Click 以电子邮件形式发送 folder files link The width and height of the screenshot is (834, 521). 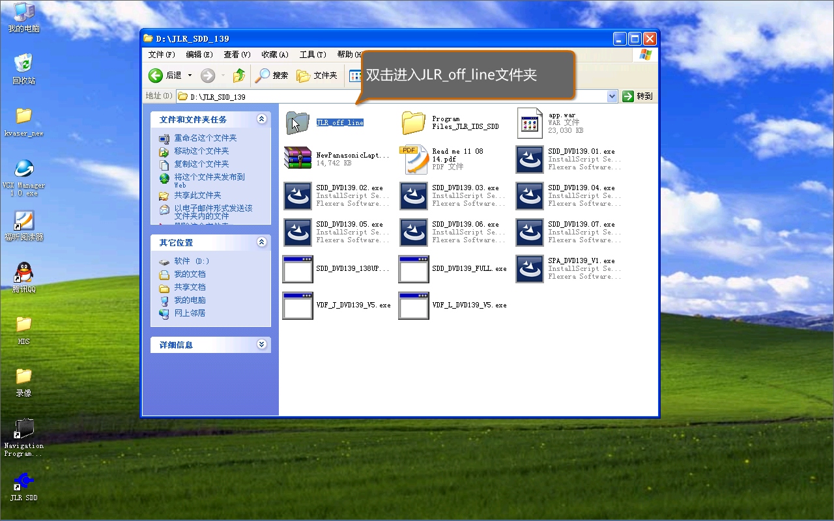coord(213,212)
